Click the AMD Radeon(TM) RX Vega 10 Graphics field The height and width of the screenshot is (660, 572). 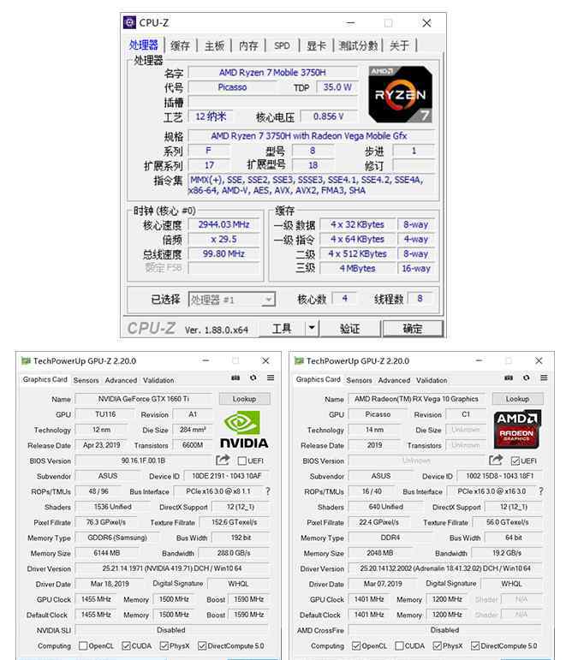[x=417, y=399]
